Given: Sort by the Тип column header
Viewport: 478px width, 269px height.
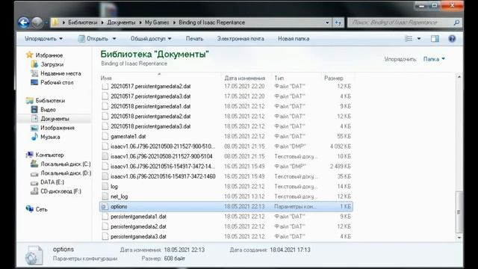Looking at the screenshot, I should click(296, 78).
